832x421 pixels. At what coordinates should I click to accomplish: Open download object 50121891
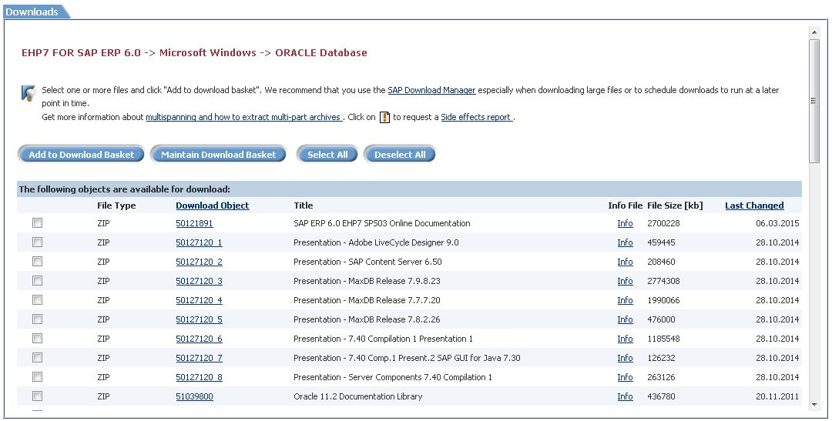pyautogui.click(x=194, y=223)
